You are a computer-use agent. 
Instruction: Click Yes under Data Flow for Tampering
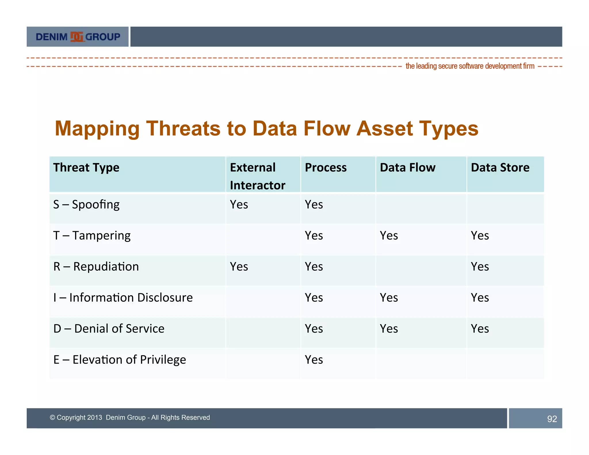(389, 236)
